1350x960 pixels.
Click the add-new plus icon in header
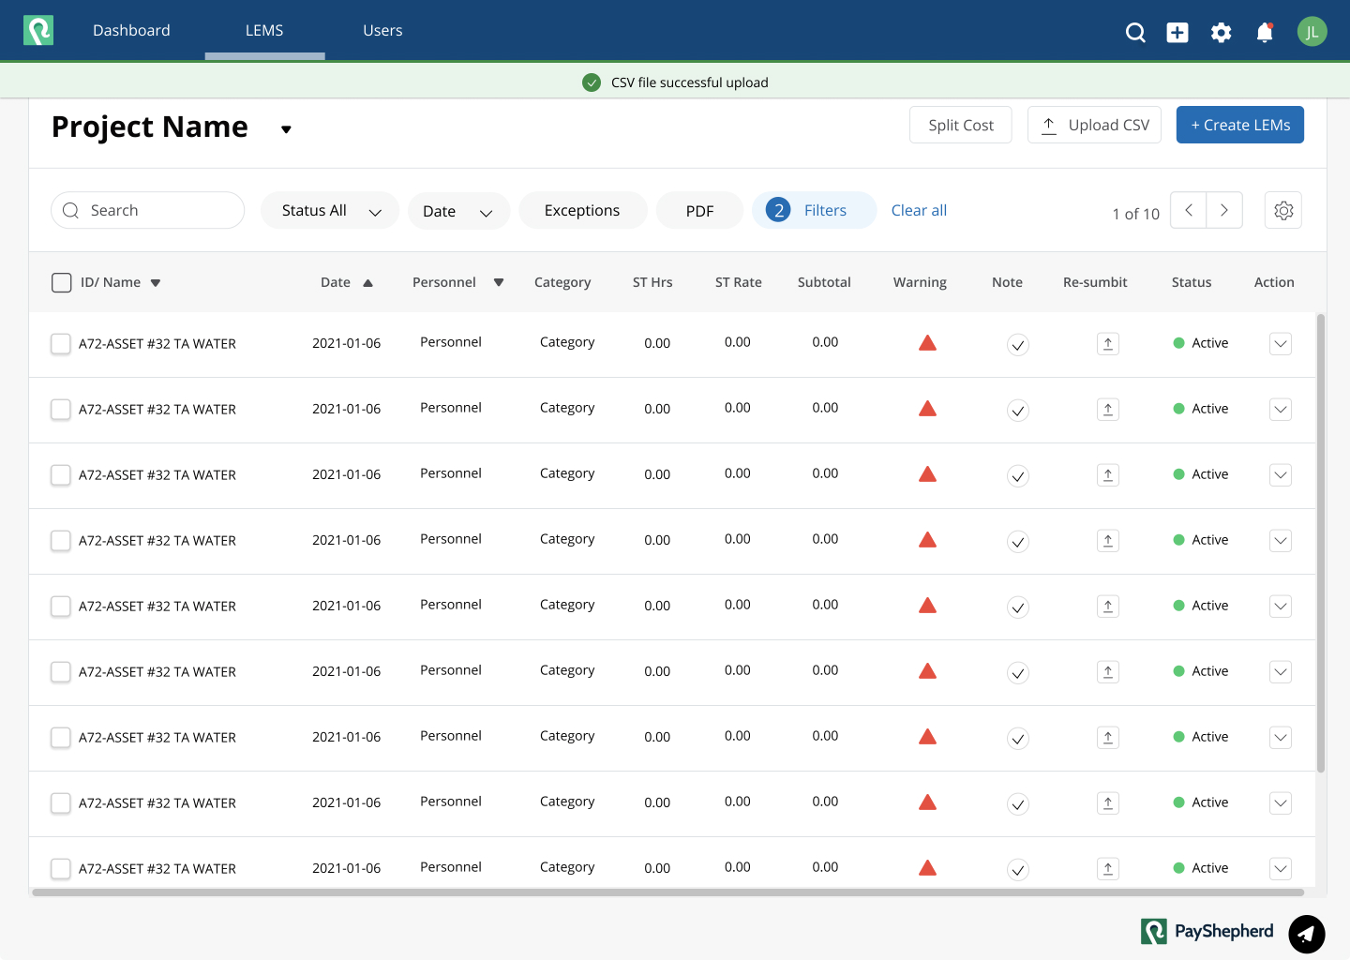pyautogui.click(x=1177, y=33)
